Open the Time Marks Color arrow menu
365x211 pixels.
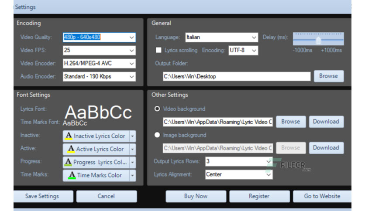[x=132, y=175]
